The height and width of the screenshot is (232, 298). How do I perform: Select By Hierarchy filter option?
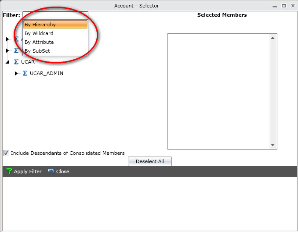[x=55, y=25]
